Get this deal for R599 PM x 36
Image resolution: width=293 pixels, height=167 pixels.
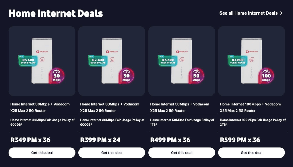[252, 153]
